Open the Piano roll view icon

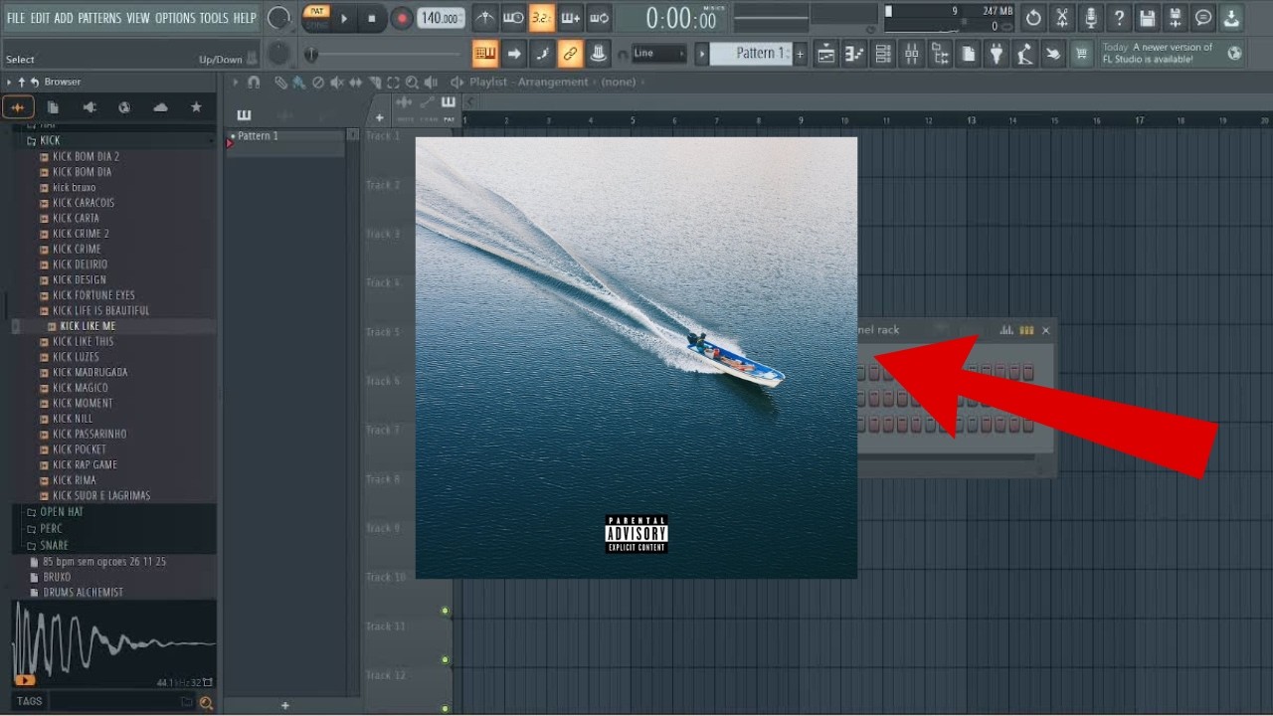854,54
